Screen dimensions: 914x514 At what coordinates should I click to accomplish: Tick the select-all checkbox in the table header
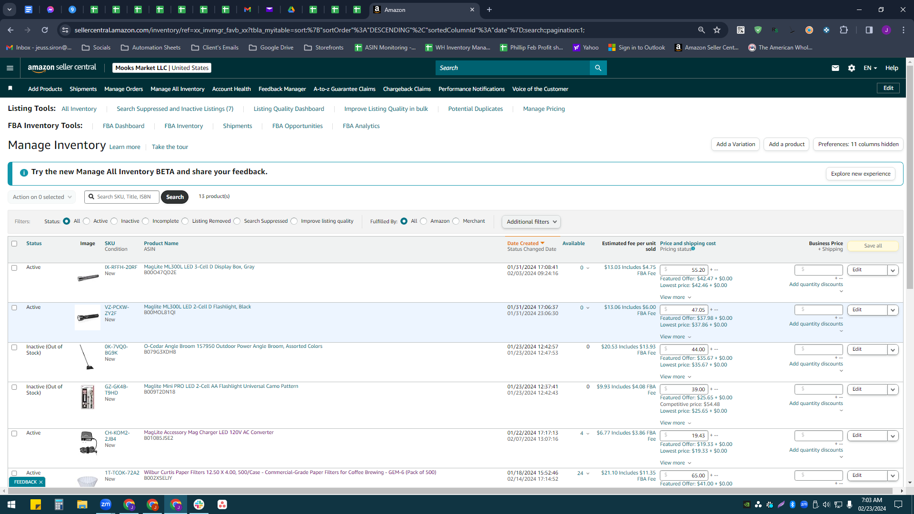coord(14,244)
